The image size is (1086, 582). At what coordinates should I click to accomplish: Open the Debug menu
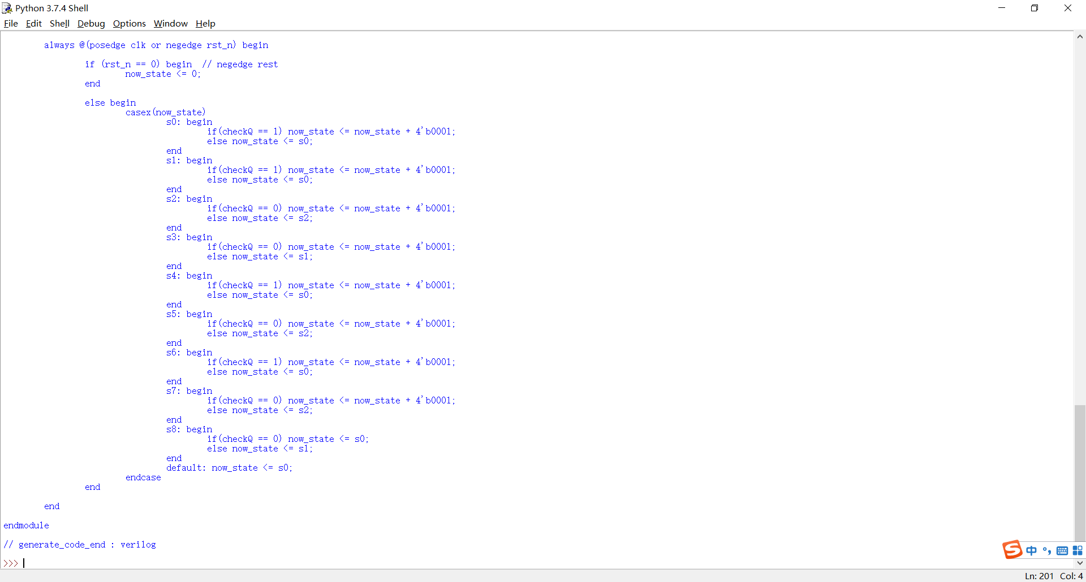click(x=91, y=24)
